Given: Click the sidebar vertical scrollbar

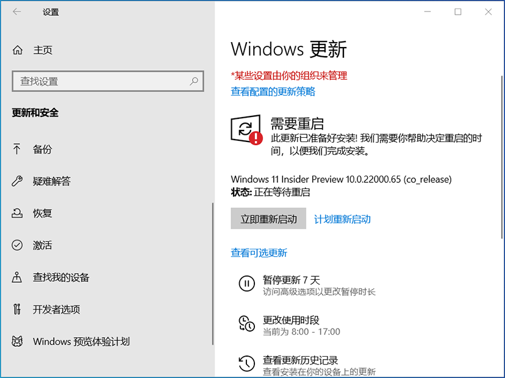Looking at the screenshot, I should pyautogui.click(x=213, y=274).
